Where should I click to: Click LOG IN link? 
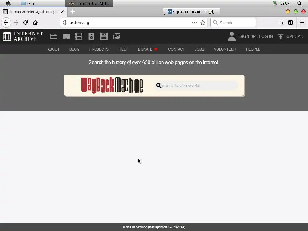click(x=266, y=36)
